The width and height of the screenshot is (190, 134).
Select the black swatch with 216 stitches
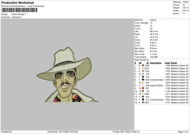click(x=143, y=100)
